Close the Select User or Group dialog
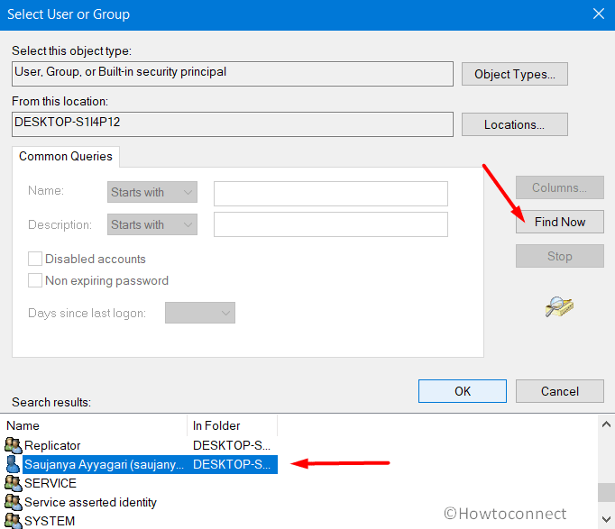Viewport: 615px width, 529px height. (x=599, y=14)
